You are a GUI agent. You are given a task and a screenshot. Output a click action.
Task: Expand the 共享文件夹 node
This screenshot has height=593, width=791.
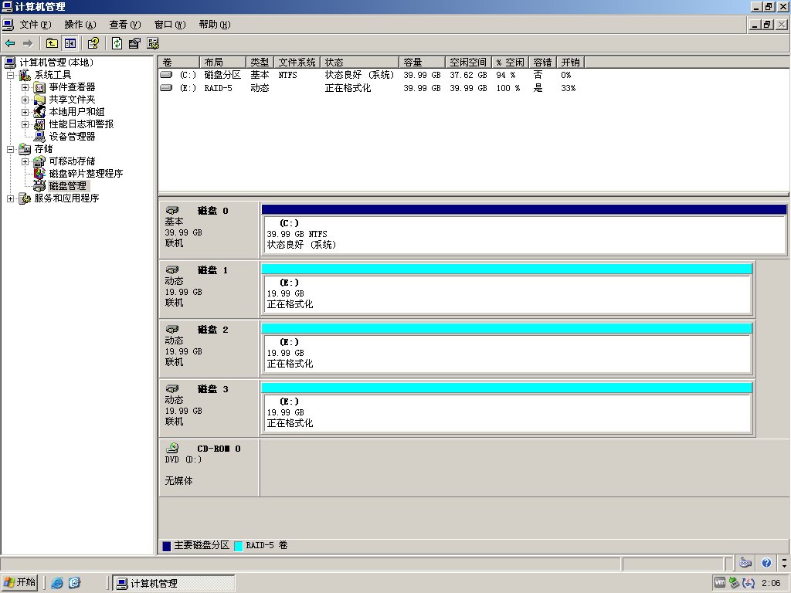(25, 100)
